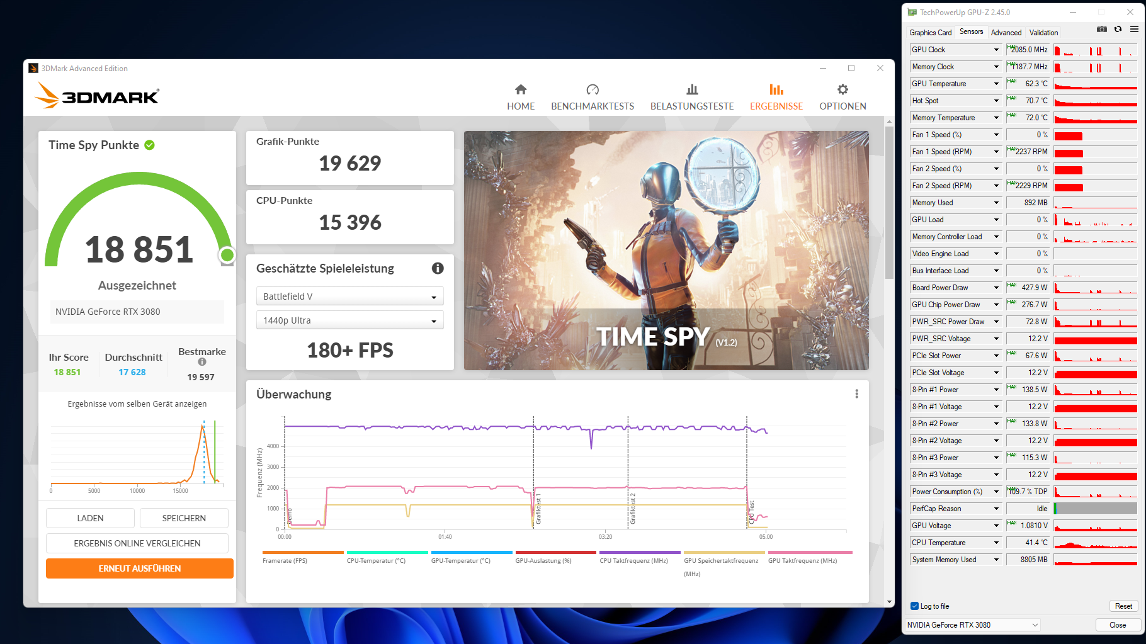The height and width of the screenshot is (644, 1146).
Task: Switch to the Sensors tab
Action: [971, 31]
